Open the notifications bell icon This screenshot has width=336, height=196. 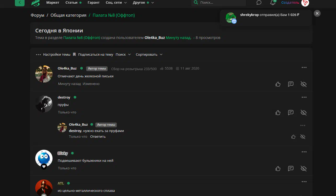(x=273, y=3)
